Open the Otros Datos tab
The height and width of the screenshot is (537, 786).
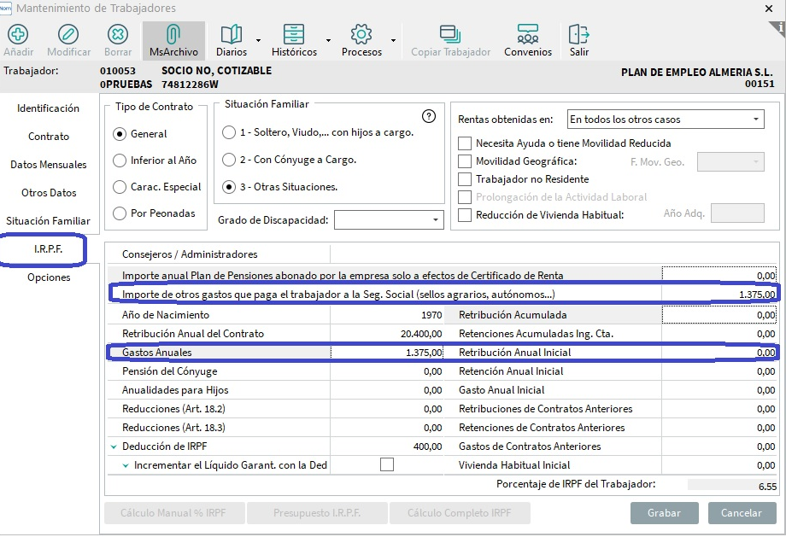(x=48, y=192)
